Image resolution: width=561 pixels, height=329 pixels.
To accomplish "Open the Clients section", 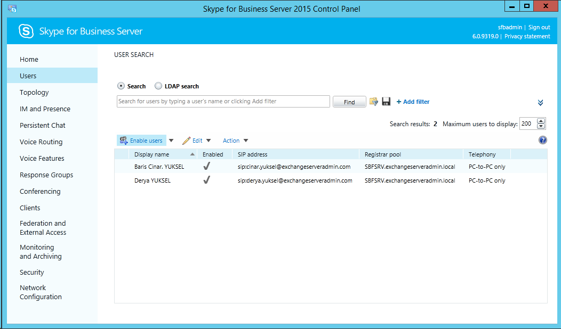I will tap(30, 208).
